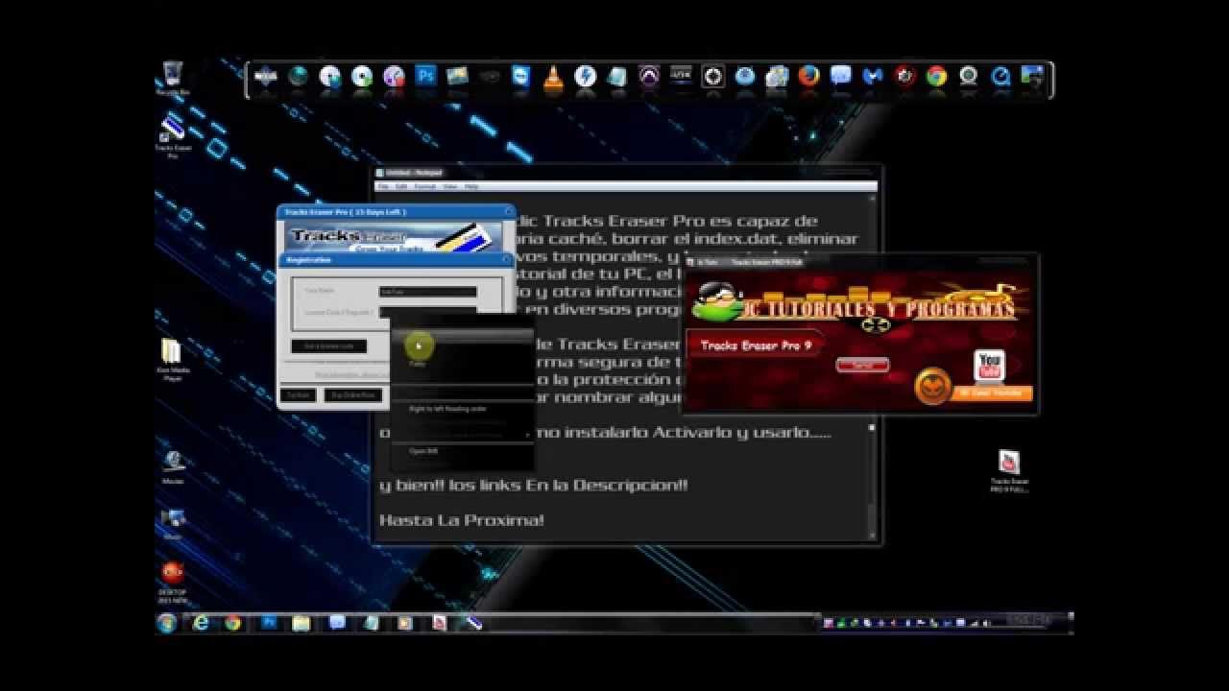Open Music desktop shortcut
The image size is (1229, 691).
tap(173, 523)
